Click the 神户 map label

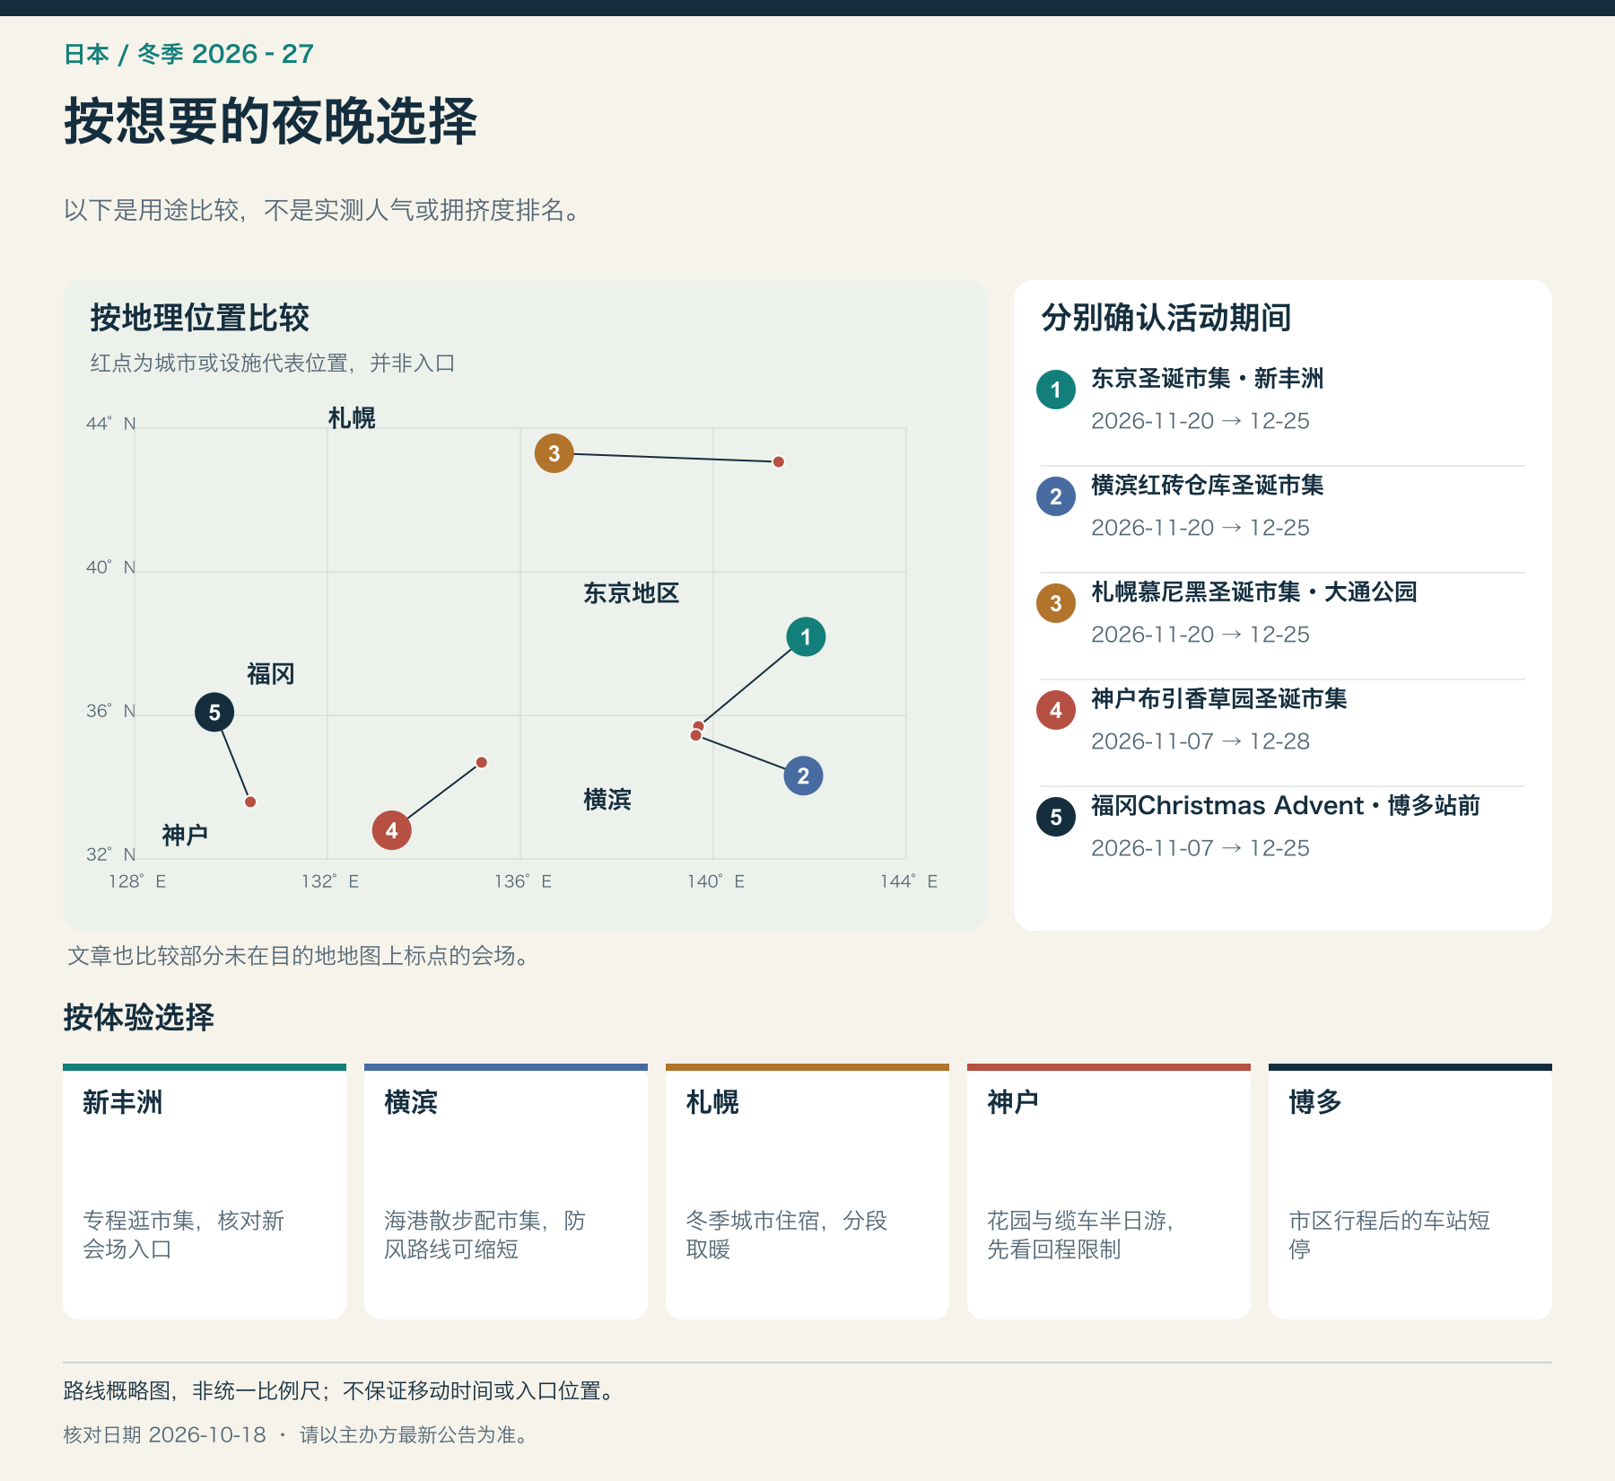186,836
